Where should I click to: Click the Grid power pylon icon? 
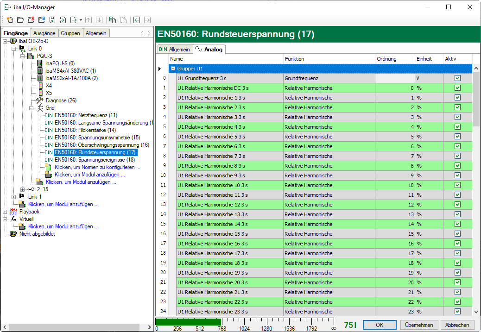[x=40, y=108]
